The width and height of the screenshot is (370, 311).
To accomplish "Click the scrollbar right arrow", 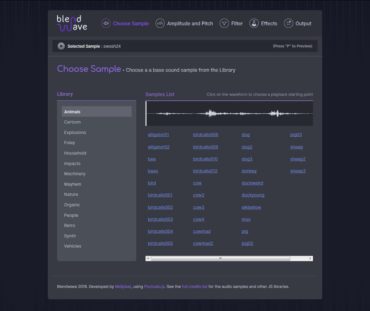I will click(310, 258).
